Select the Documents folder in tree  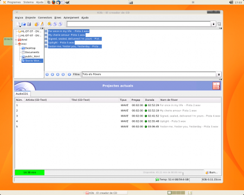tap(30, 53)
